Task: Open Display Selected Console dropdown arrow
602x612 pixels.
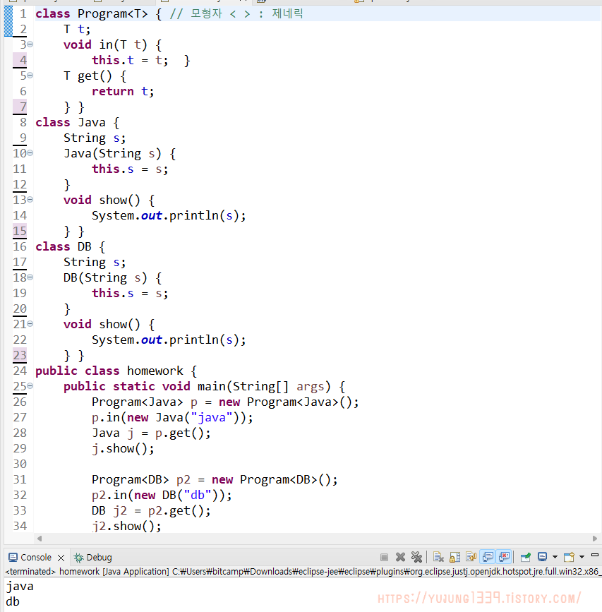Action: [x=555, y=557]
